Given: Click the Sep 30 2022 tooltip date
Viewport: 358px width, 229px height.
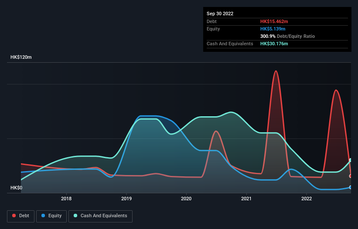Looking at the screenshot, I should pos(220,13).
